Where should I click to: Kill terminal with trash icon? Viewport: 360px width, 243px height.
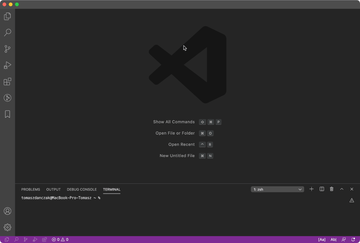tap(332, 189)
